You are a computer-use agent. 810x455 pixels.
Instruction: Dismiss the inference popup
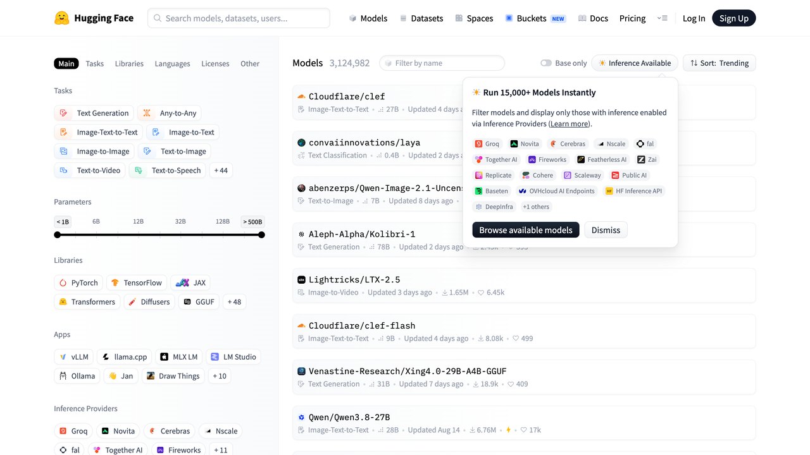pos(606,230)
